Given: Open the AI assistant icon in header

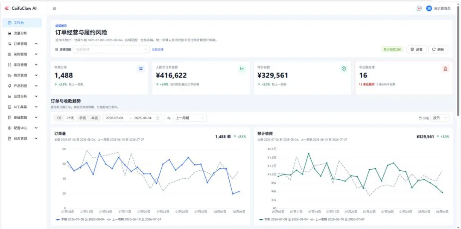Looking at the screenshot, I should click(419, 9).
